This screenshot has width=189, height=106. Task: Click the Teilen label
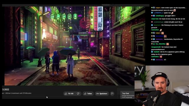pos(89,94)
